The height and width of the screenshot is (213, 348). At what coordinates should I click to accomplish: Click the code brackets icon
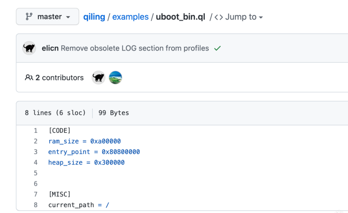[219, 17]
